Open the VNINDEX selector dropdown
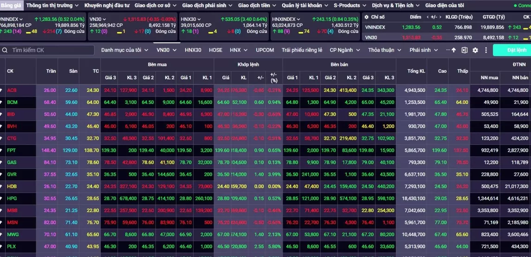531x257 pixels. click(x=12, y=19)
